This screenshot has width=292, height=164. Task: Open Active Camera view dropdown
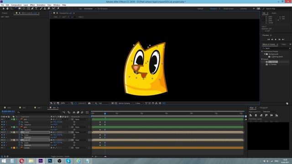click(x=126, y=103)
